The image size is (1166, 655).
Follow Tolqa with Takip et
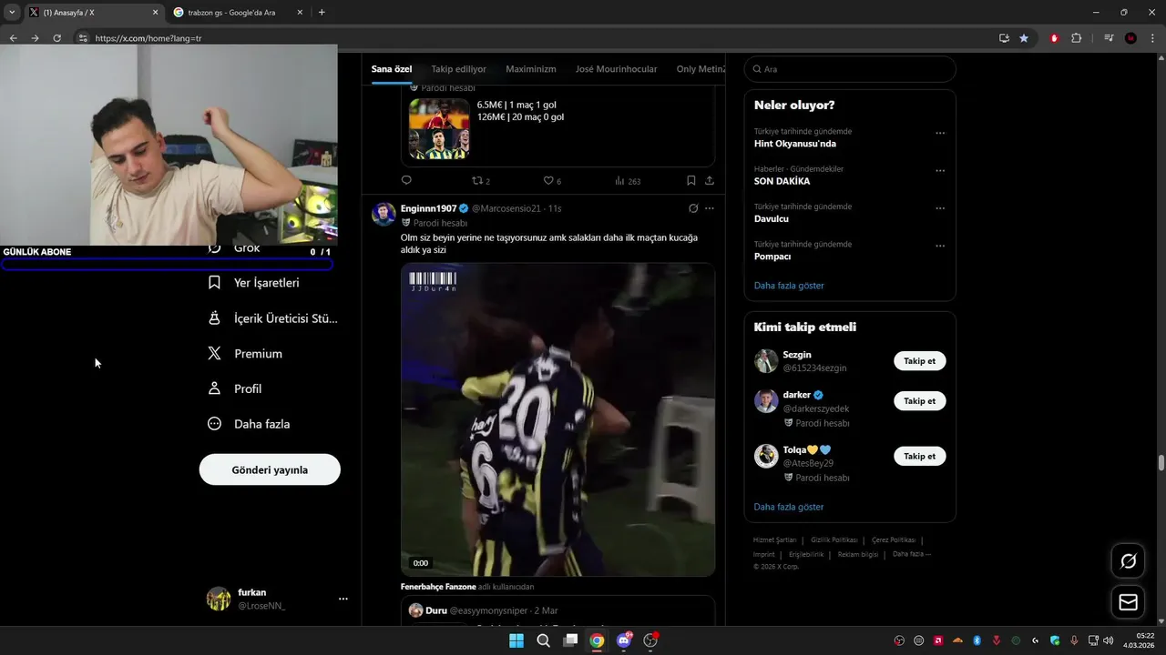click(919, 456)
